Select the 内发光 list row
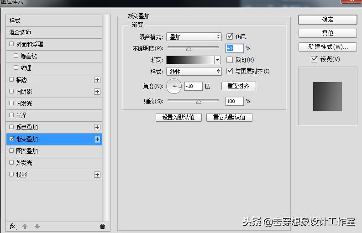This screenshot has height=233, width=362. [54, 104]
